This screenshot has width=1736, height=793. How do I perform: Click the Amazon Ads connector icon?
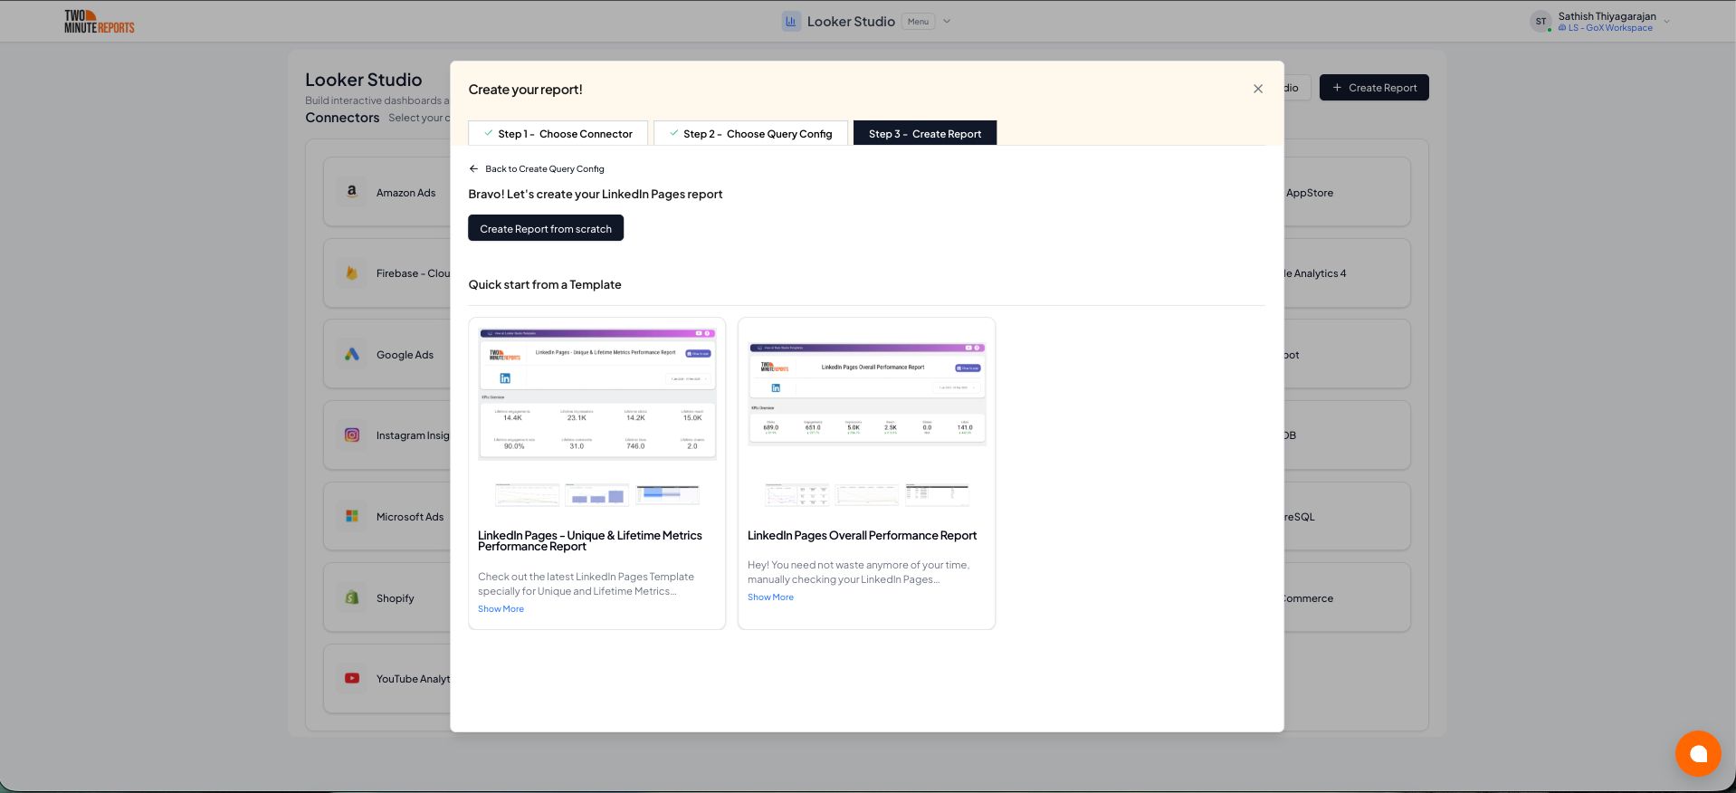[x=352, y=192]
